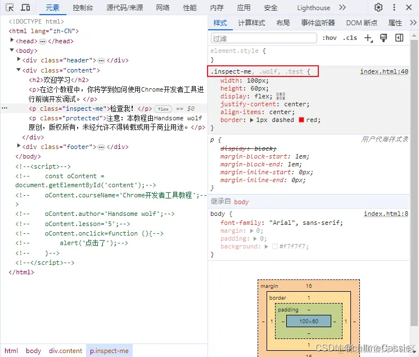Select div.content in the breadcrumb bar
The width and height of the screenshot is (419, 357).
pyautogui.click(x=65, y=351)
